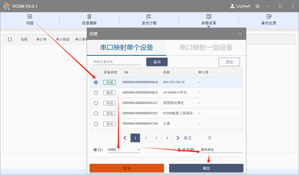Click the user account 12q39wft icon
The image size is (299, 175).
[232, 6]
